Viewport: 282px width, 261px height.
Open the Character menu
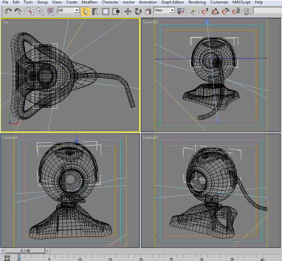[x=110, y=2]
